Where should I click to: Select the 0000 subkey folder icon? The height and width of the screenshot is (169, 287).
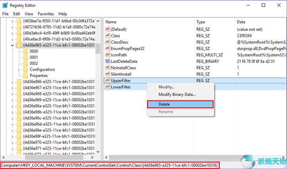(26, 51)
